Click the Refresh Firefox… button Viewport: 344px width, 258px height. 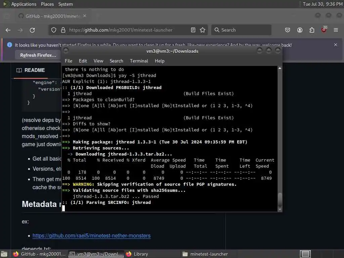38,55
